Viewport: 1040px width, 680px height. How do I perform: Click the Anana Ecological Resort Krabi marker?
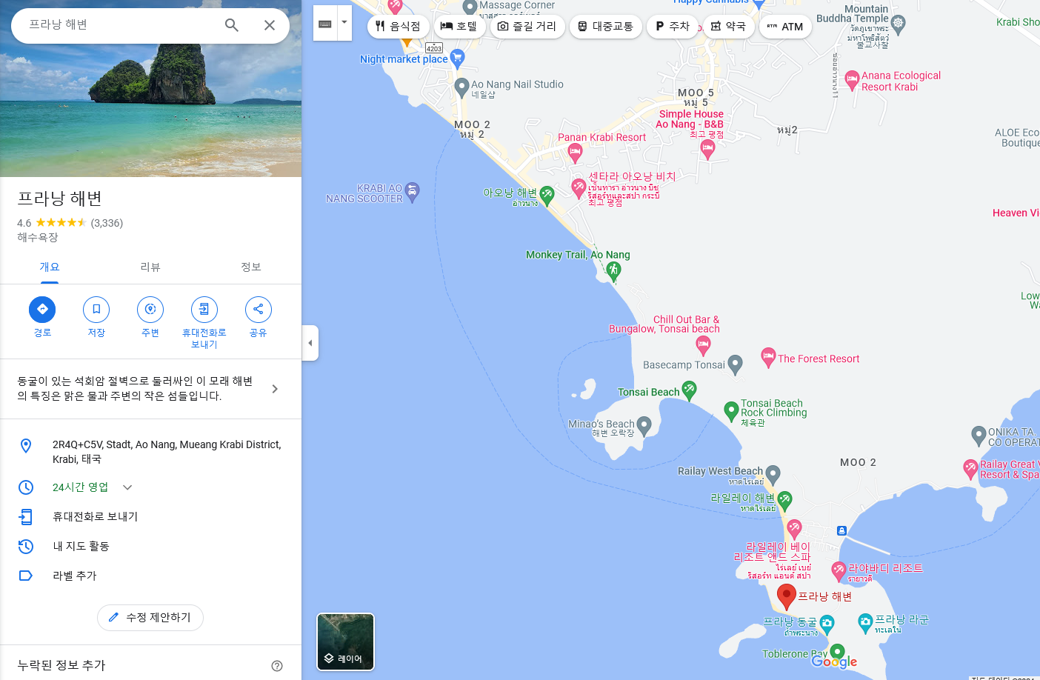point(852,79)
